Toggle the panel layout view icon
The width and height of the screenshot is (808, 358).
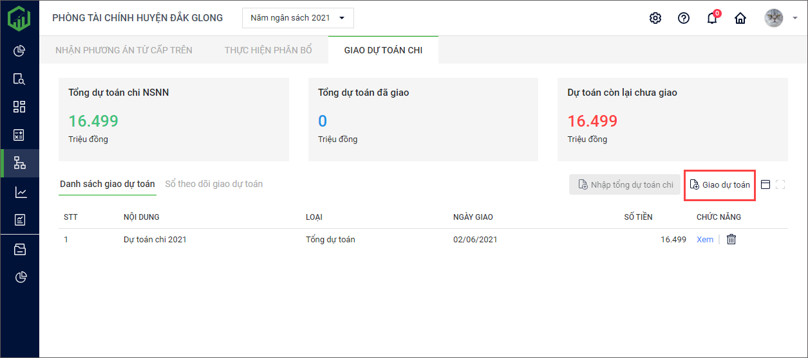tap(766, 185)
